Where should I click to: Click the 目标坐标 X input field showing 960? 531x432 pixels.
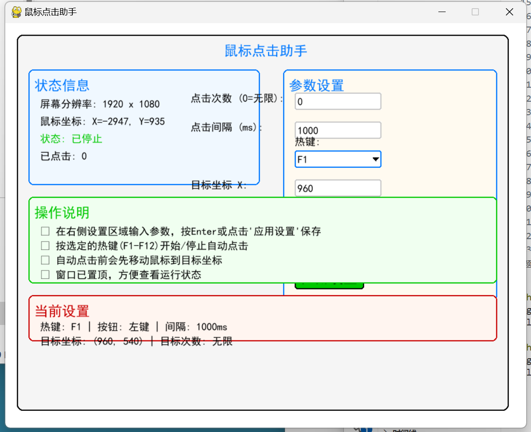point(338,188)
